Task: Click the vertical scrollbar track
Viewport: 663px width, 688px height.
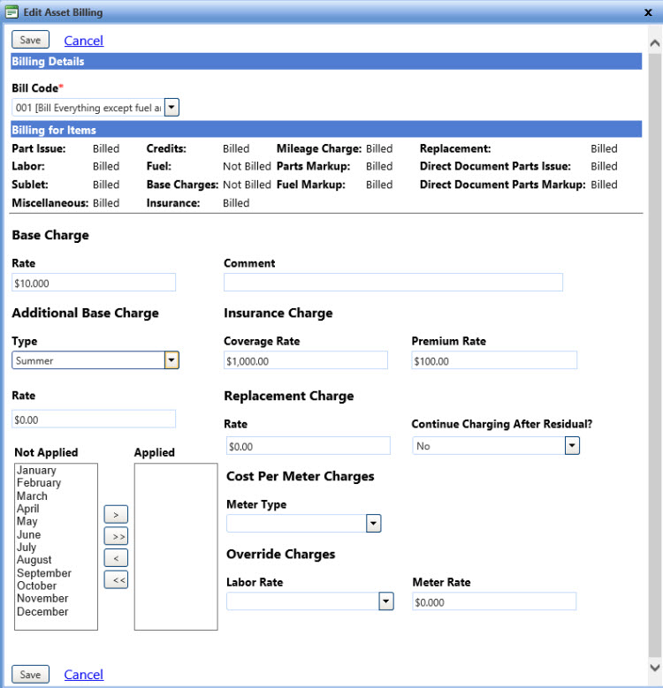Action: [x=655, y=355]
